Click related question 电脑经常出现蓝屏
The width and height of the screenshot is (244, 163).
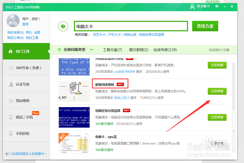point(151,35)
